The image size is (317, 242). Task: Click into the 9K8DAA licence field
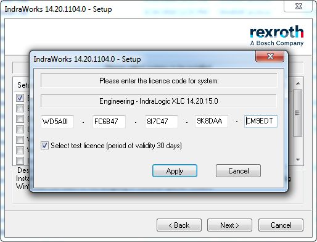(x=212, y=121)
